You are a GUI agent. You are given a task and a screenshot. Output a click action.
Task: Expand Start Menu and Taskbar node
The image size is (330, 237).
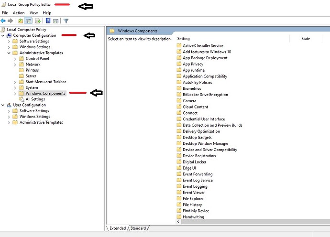coord(15,82)
